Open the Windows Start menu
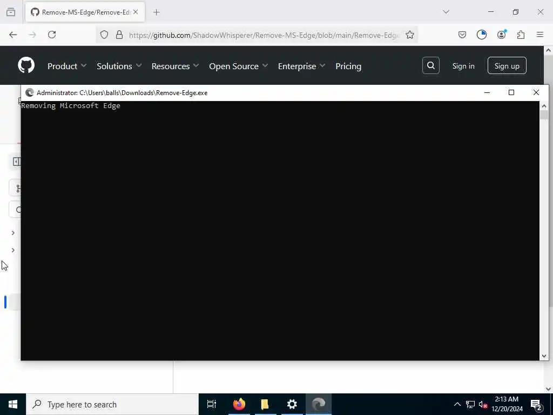This screenshot has width=553, height=415. point(13,404)
